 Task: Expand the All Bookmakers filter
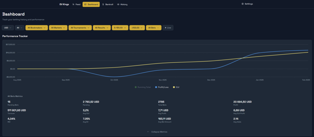coord(36,28)
